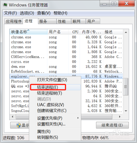The height and width of the screenshot is (143, 137).
Task: Select the QQ.exe process row
Action: [19, 86]
